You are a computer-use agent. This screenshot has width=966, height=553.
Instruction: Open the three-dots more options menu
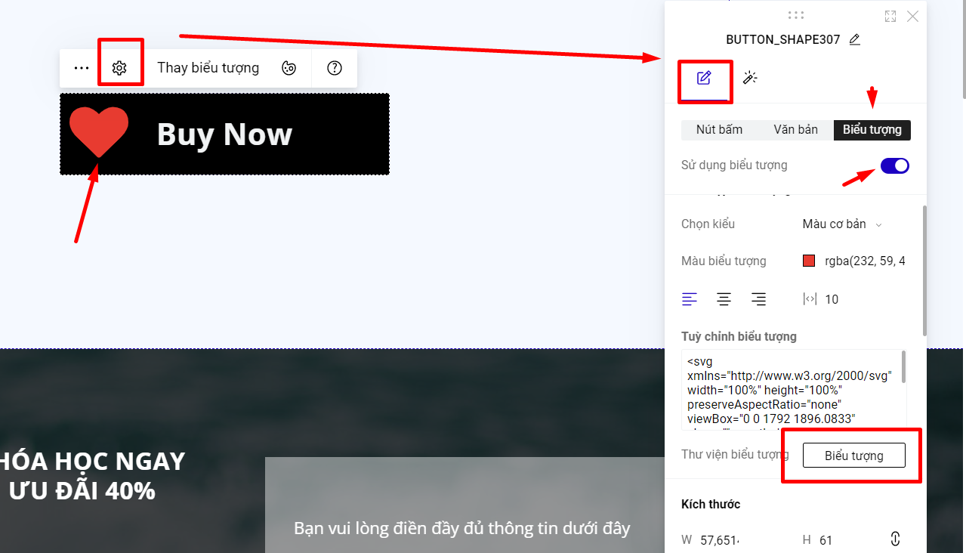(82, 68)
